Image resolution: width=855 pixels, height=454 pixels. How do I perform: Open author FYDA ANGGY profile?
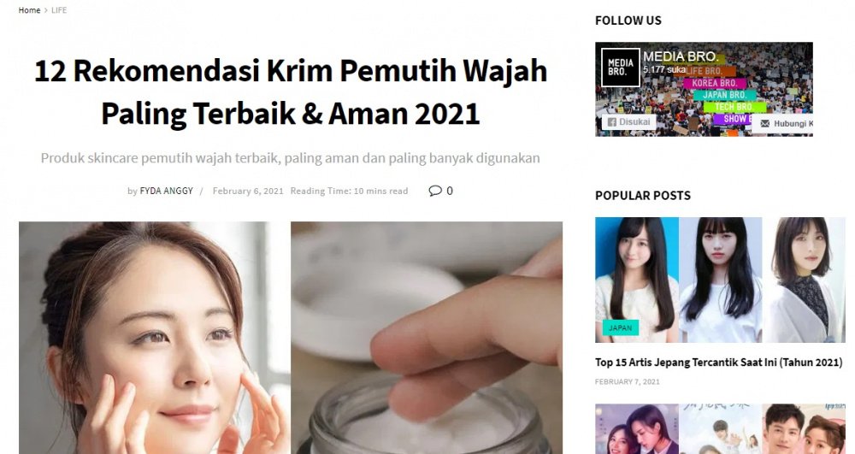[167, 191]
